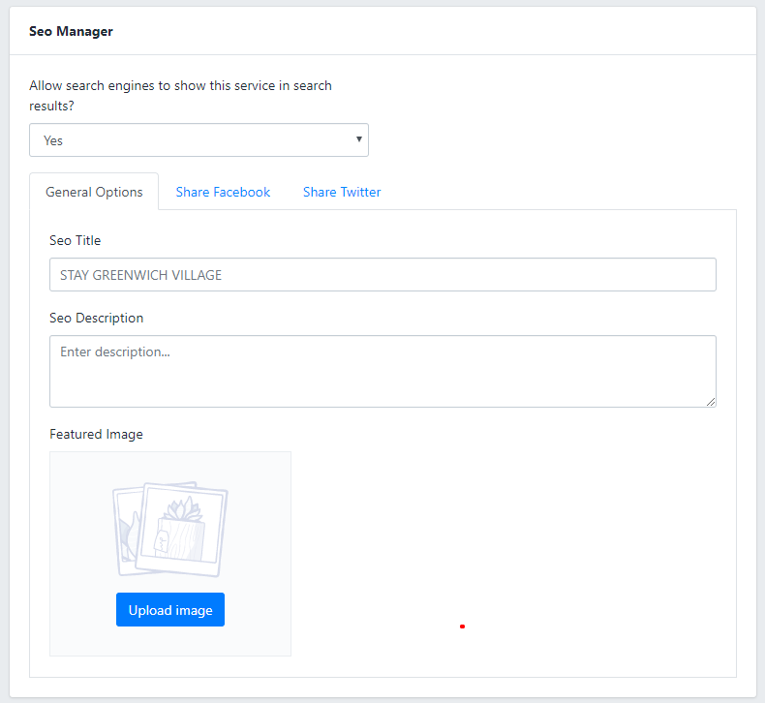Click the Seo Description label

point(96,318)
